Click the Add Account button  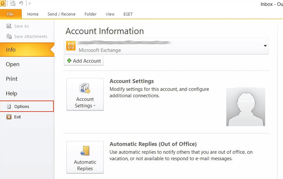(x=84, y=61)
